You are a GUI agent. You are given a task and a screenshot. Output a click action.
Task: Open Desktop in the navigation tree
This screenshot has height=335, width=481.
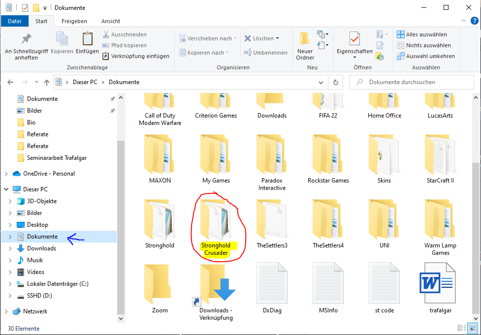(37, 225)
